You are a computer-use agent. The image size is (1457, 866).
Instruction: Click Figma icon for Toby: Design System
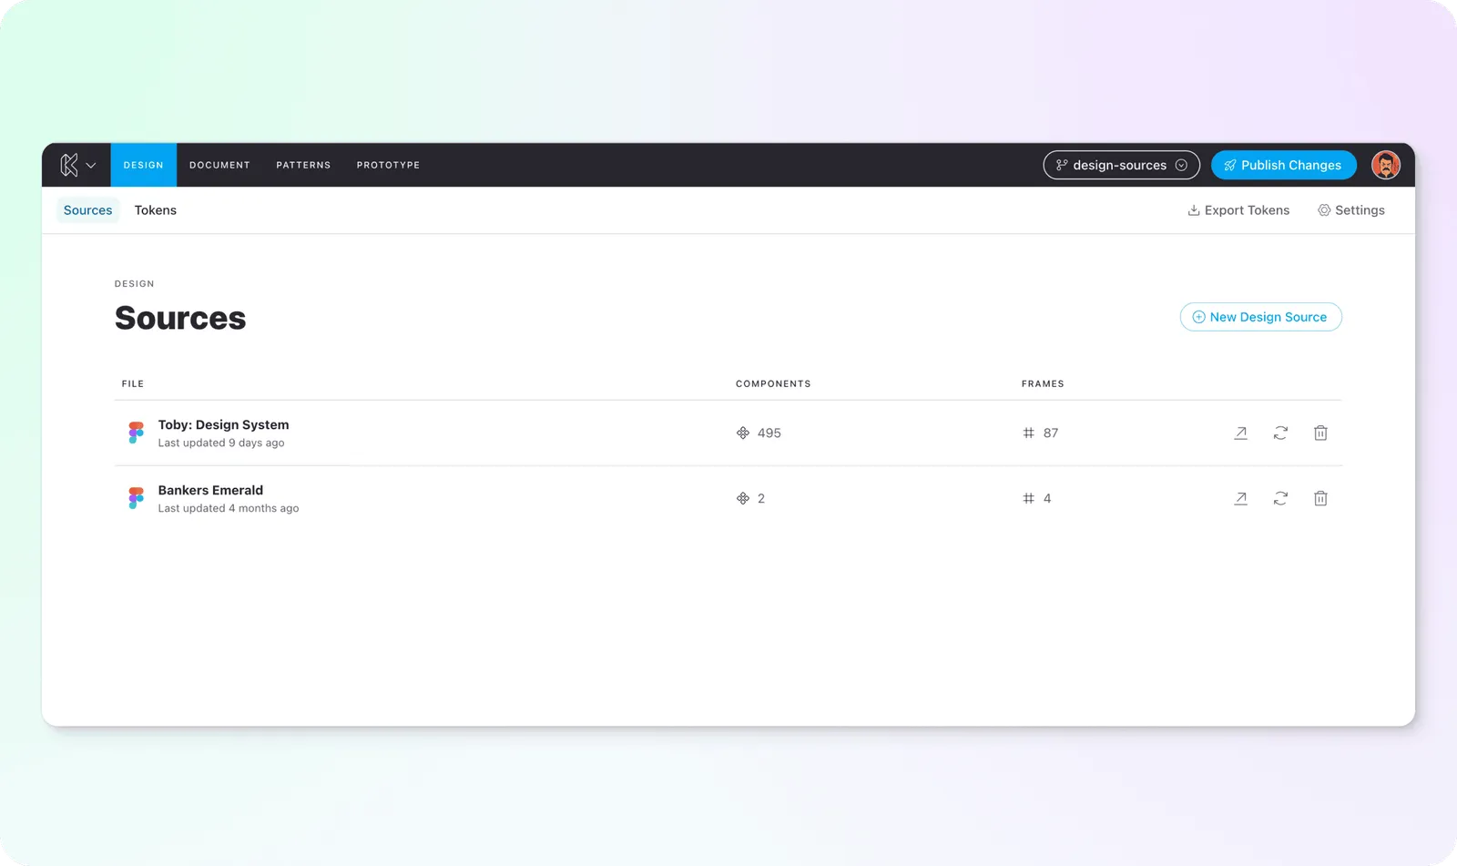click(136, 433)
